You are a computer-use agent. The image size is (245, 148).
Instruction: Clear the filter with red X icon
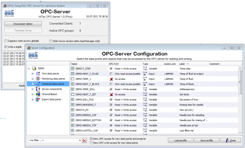coord(85,141)
